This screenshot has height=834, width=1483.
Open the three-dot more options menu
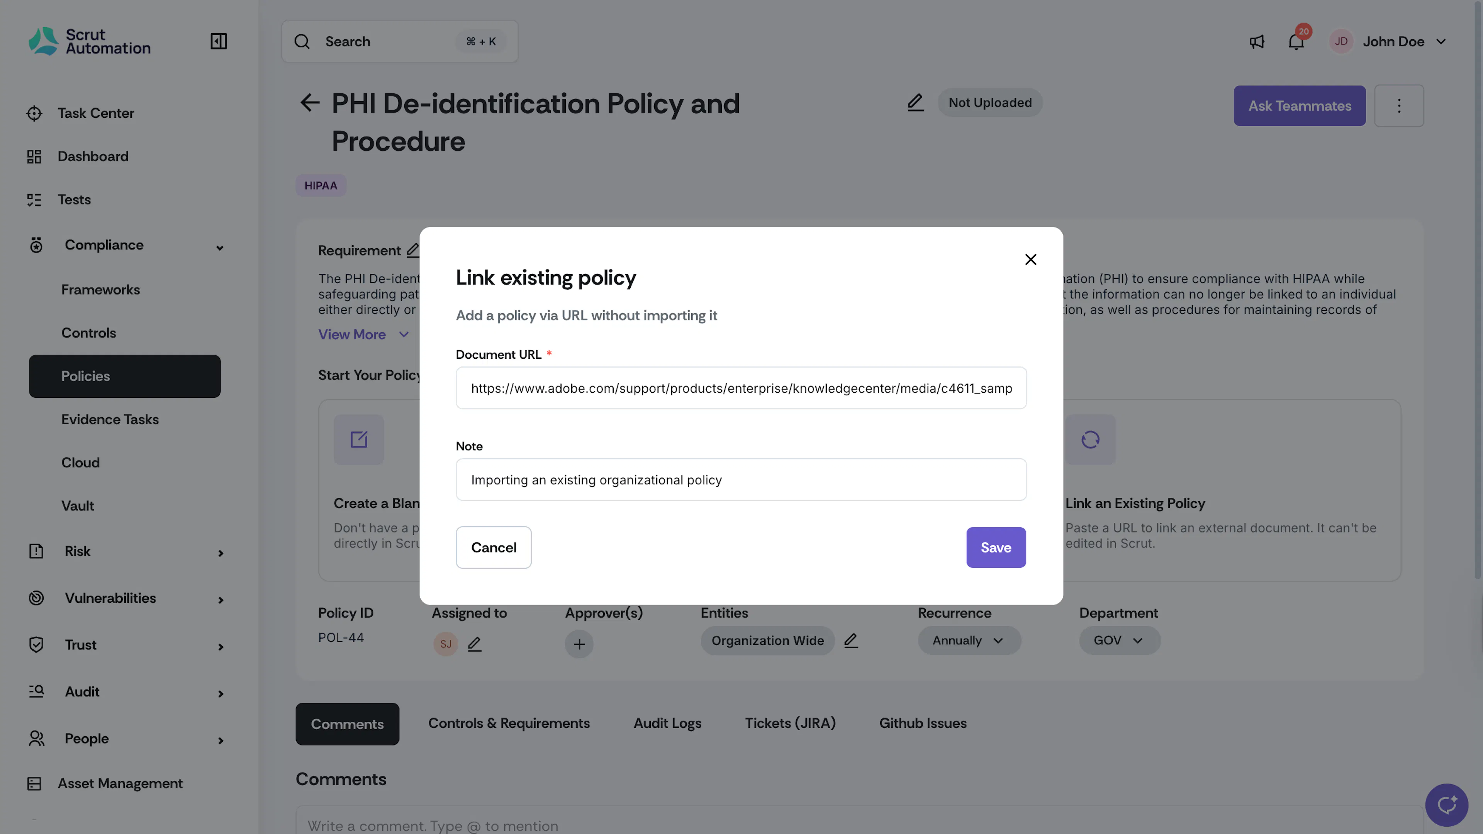(x=1399, y=106)
